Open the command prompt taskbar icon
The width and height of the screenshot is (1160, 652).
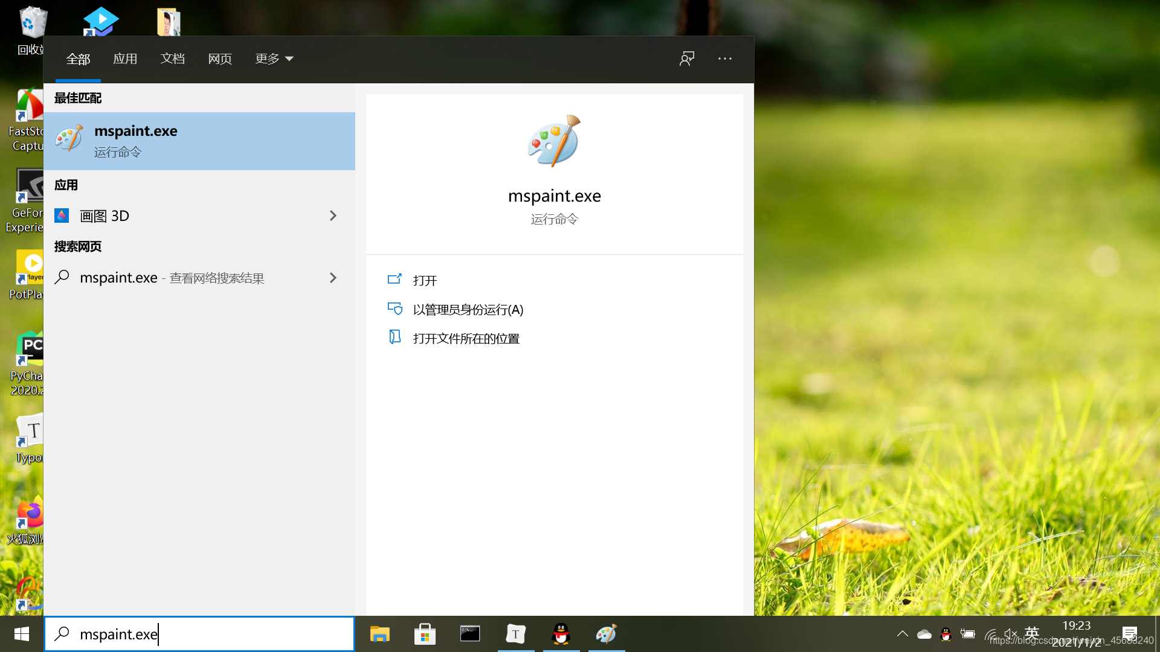pos(470,634)
